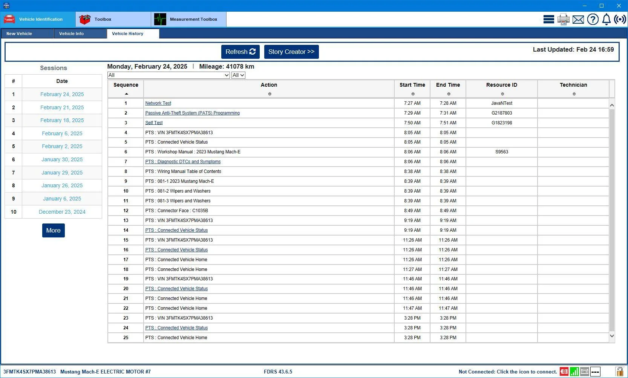Click the Refresh button
Viewport: 628px width, 378px height.
(240, 52)
